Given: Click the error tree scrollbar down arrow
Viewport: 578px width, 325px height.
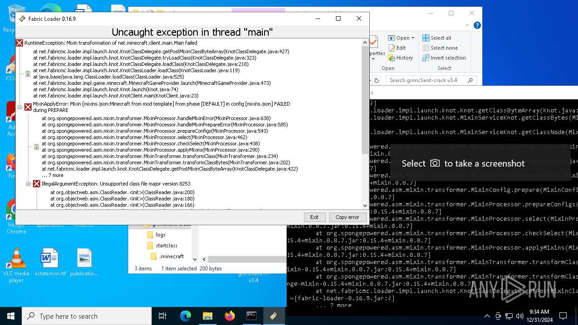Looking at the screenshot, I should pos(365,205).
